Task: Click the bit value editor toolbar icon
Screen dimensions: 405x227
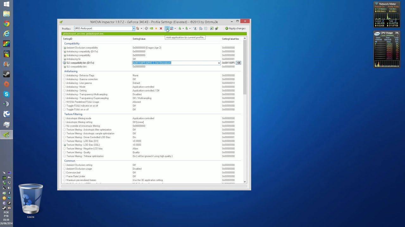Action: coord(206,28)
